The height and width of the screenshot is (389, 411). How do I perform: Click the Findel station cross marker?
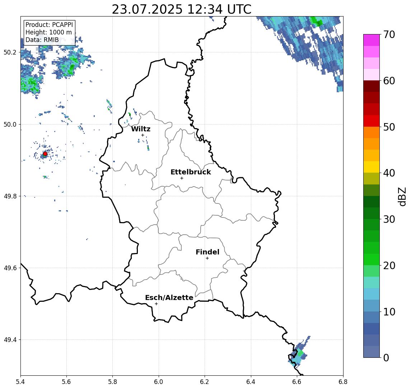tap(207, 258)
